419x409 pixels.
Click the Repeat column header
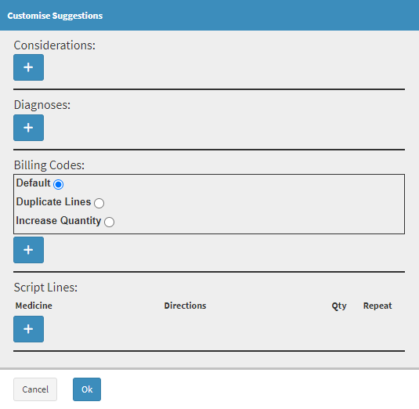377,306
